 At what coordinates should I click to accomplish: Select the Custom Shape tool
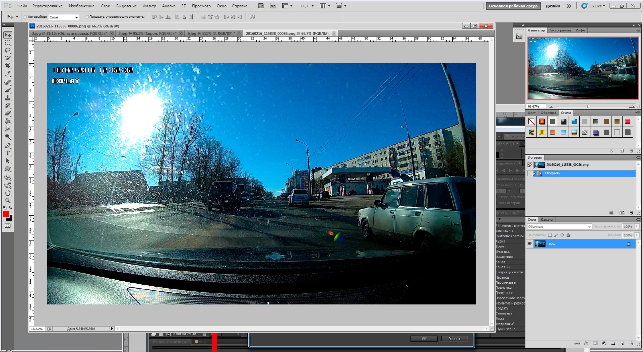(x=8, y=169)
